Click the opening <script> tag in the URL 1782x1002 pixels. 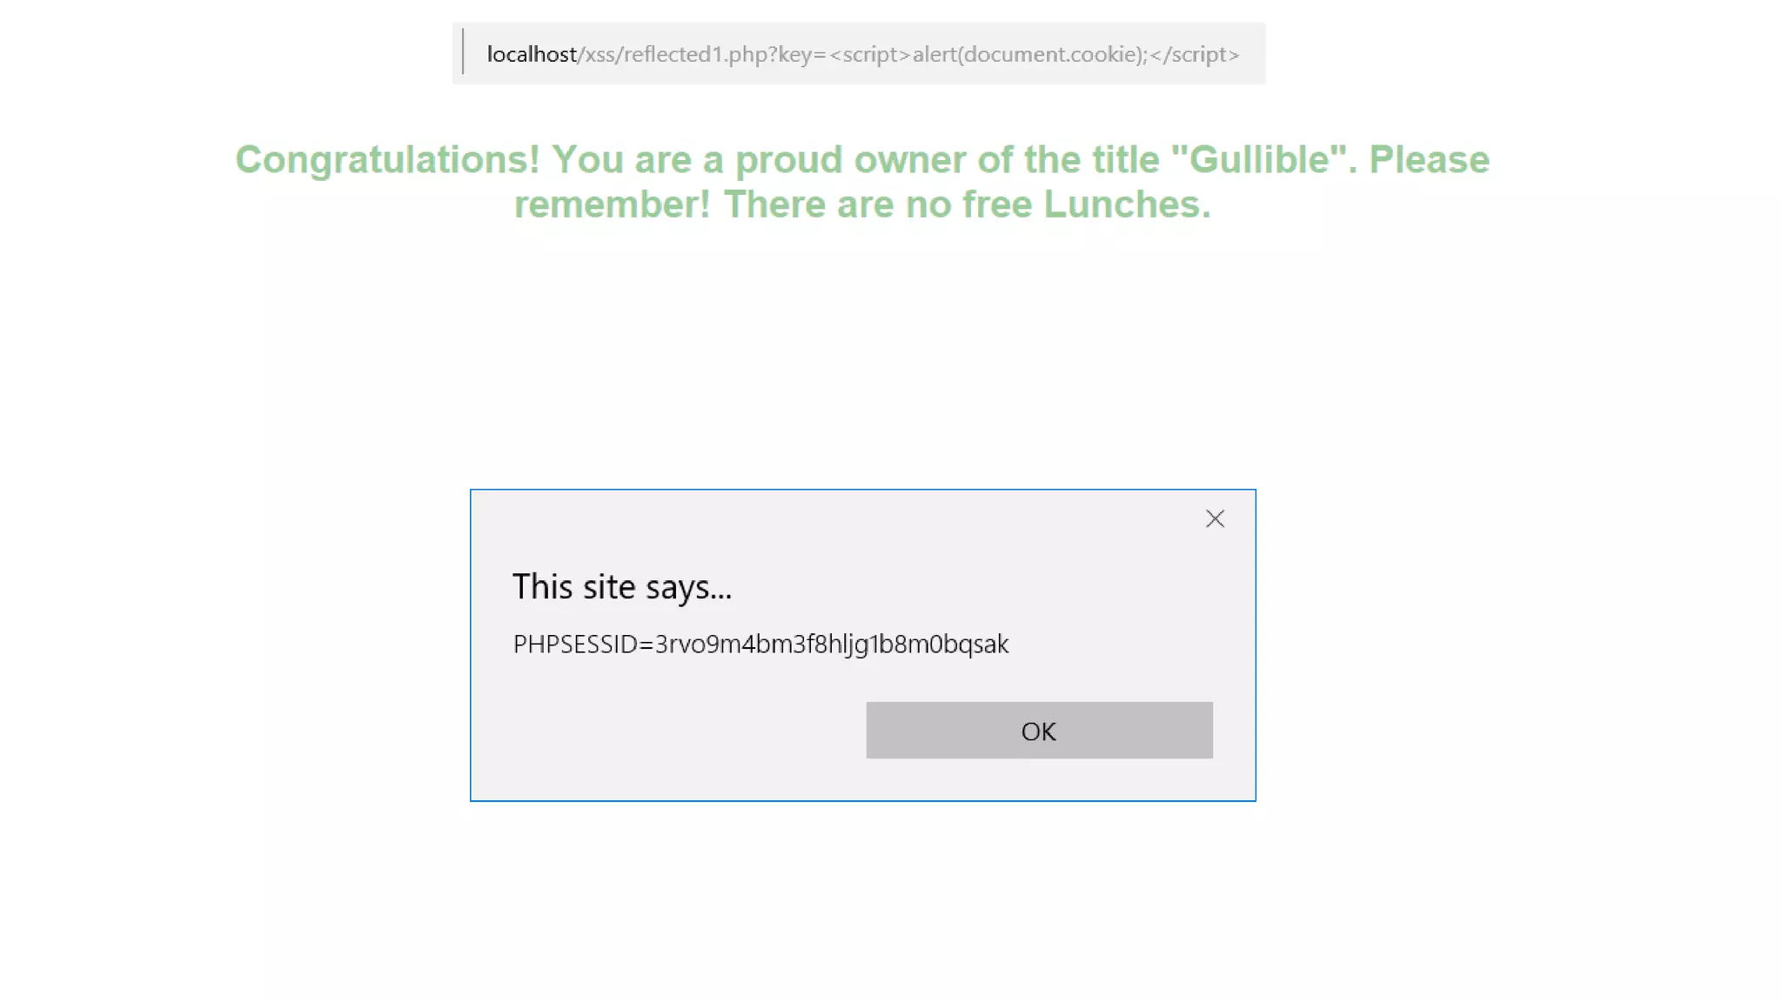pos(870,54)
